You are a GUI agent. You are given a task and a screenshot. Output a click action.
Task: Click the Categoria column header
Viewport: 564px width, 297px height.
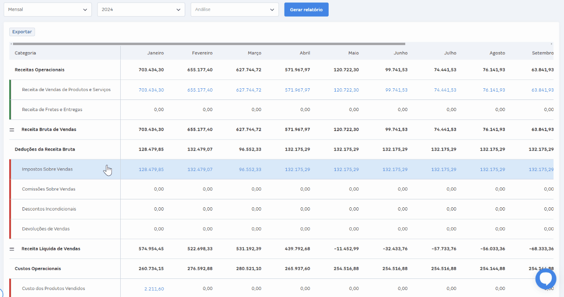click(x=26, y=53)
